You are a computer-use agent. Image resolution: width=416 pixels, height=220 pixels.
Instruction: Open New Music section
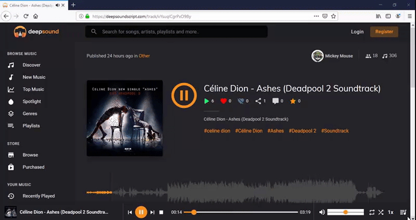34,77
